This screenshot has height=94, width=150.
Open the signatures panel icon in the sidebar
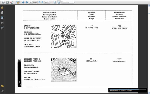[x=2, y=28]
